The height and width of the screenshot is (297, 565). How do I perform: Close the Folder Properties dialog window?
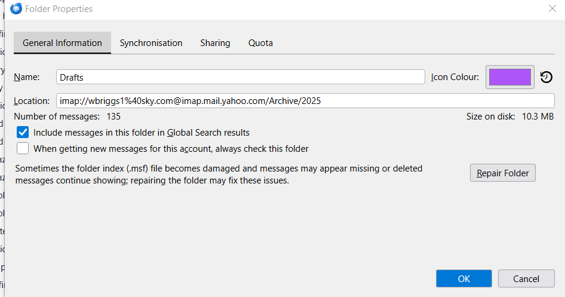552,9
